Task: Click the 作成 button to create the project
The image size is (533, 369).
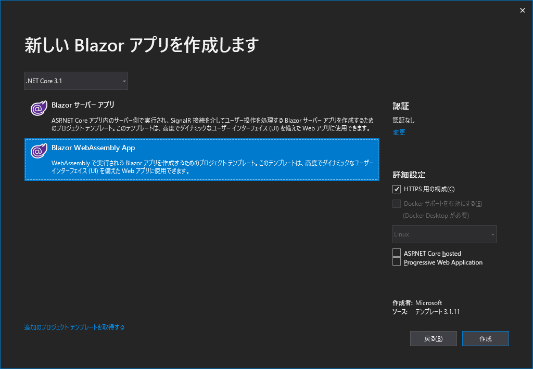Action: pyautogui.click(x=485, y=338)
